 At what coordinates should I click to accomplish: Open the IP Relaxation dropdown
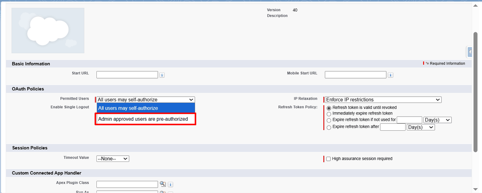coord(383,100)
